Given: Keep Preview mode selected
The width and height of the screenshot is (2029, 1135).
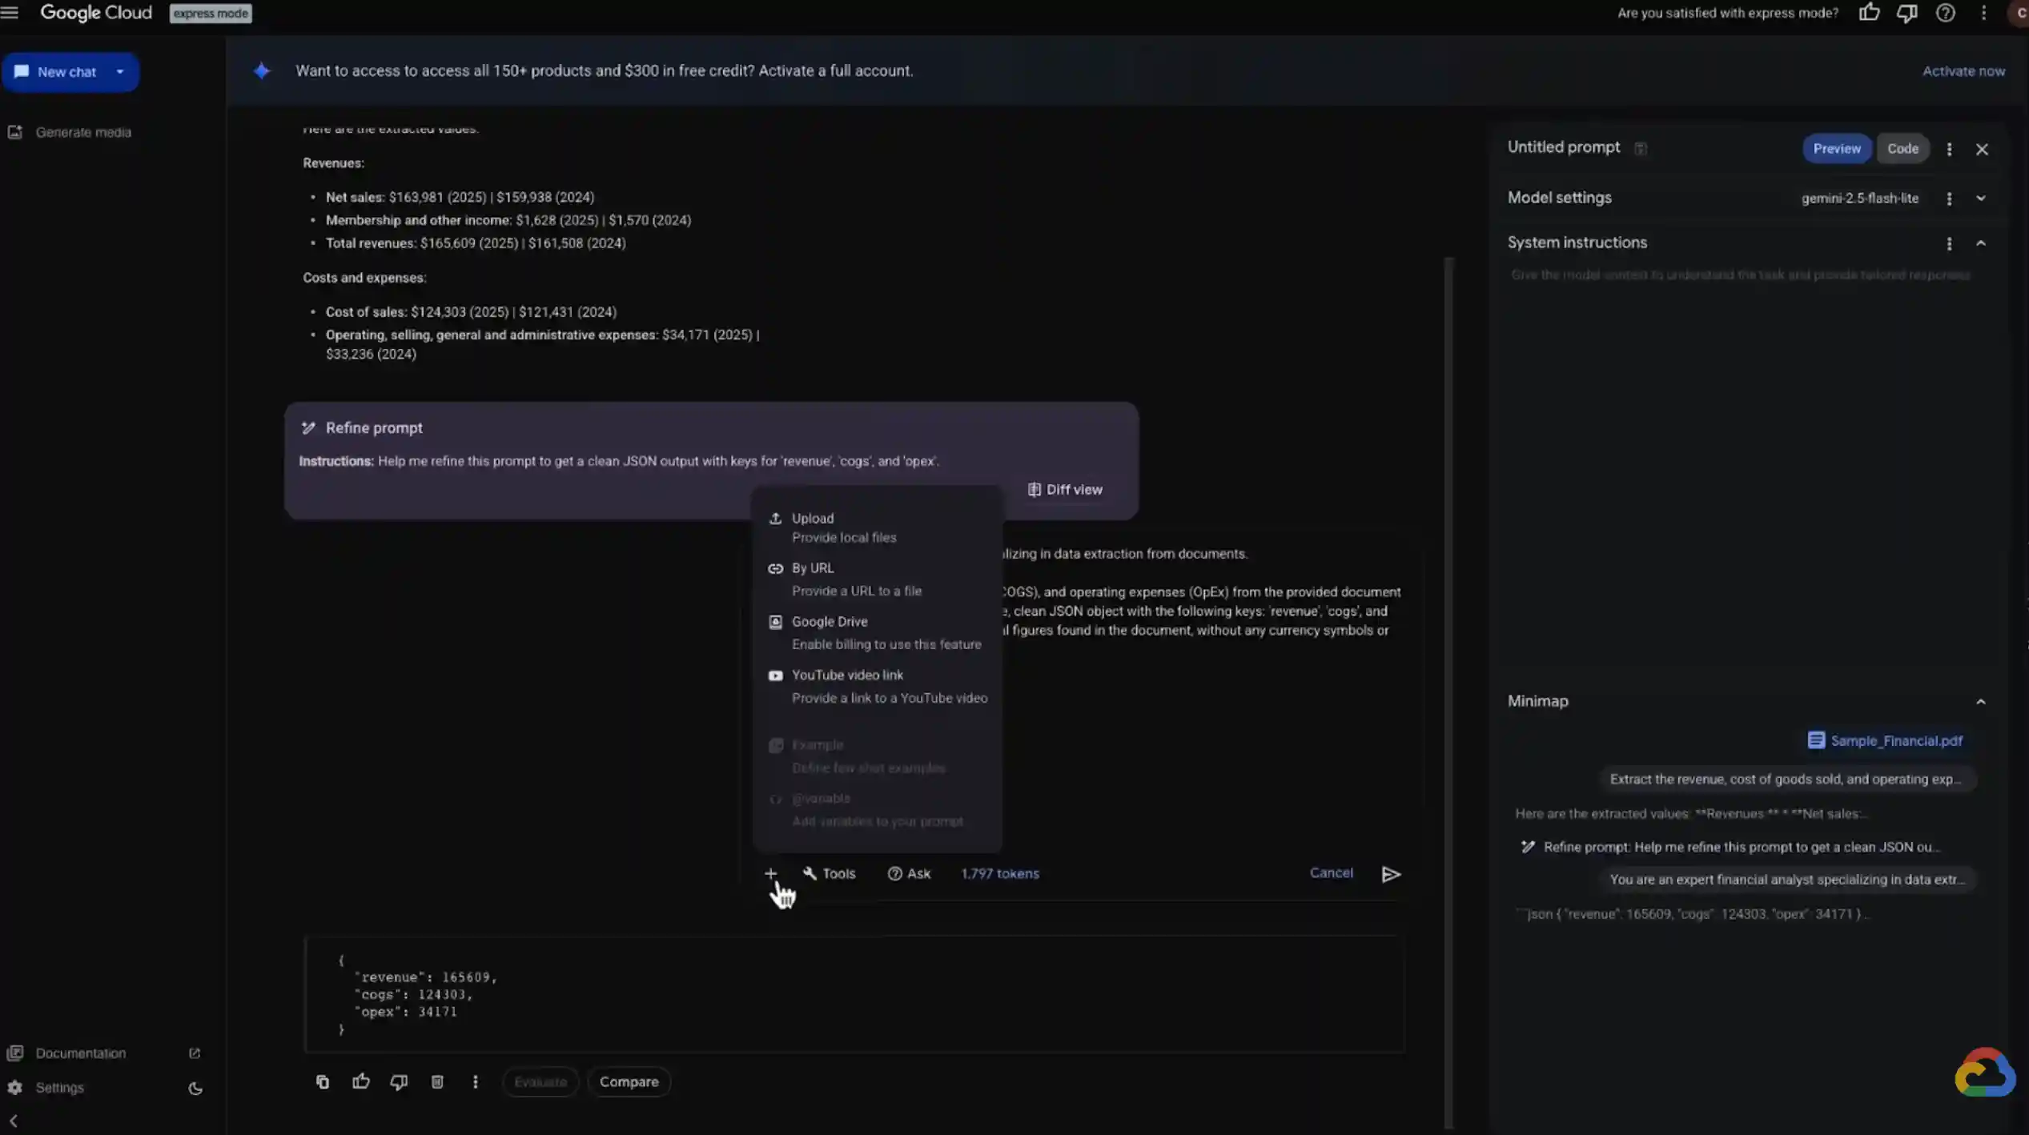Looking at the screenshot, I should (1837, 148).
